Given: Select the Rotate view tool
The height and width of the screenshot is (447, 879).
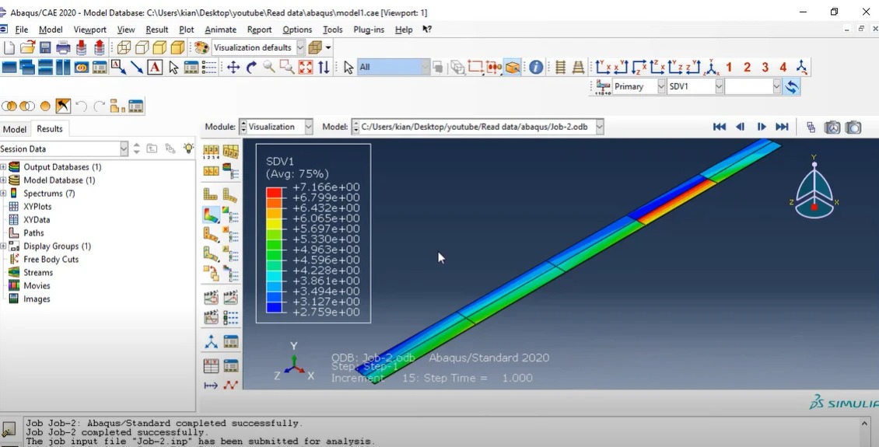Looking at the screenshot, I should point(251,67).
